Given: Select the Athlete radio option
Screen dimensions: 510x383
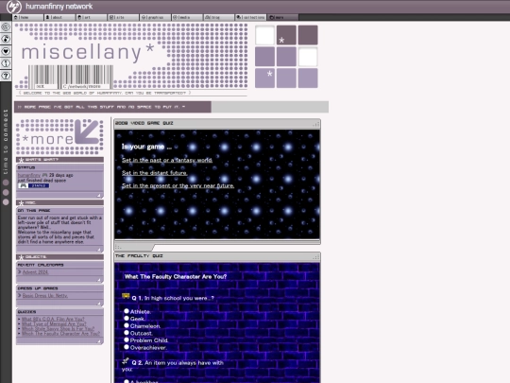Looking at the screenshot, I should [x=127, y=311].
